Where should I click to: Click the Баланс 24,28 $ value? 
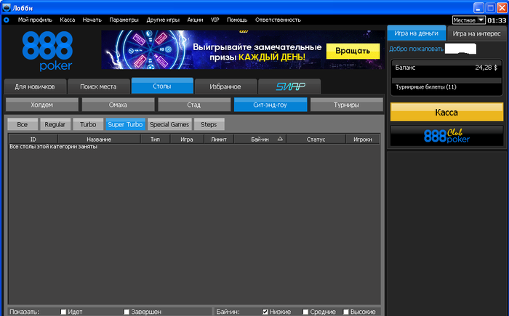(486, 68)
